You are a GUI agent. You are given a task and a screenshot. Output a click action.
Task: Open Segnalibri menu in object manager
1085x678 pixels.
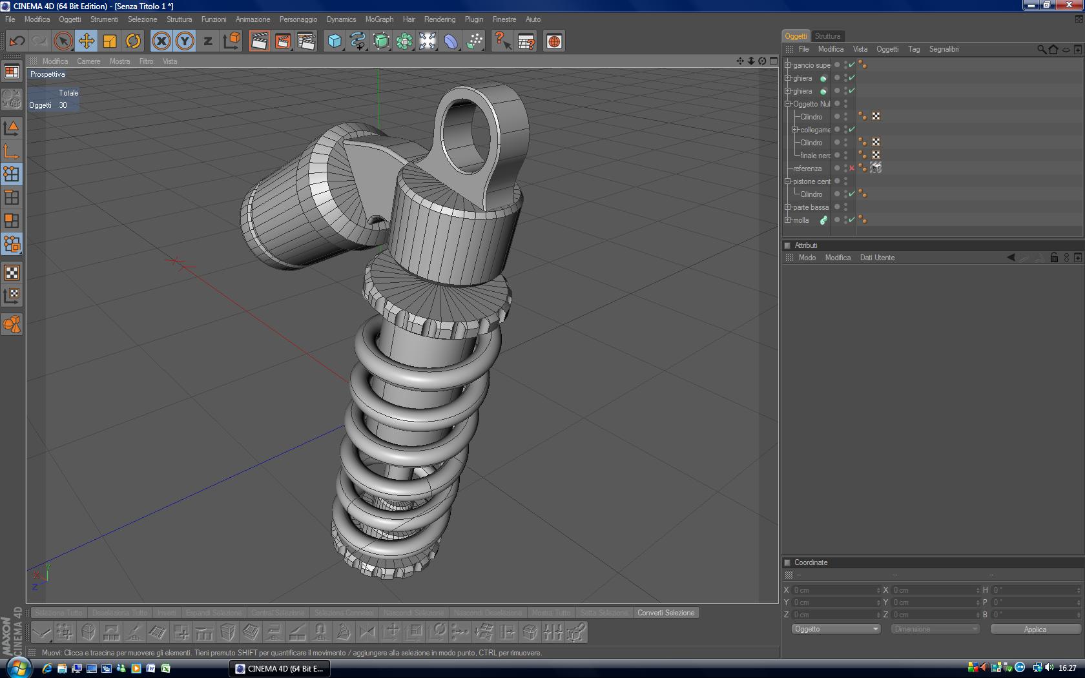click(x=944, y=49)
